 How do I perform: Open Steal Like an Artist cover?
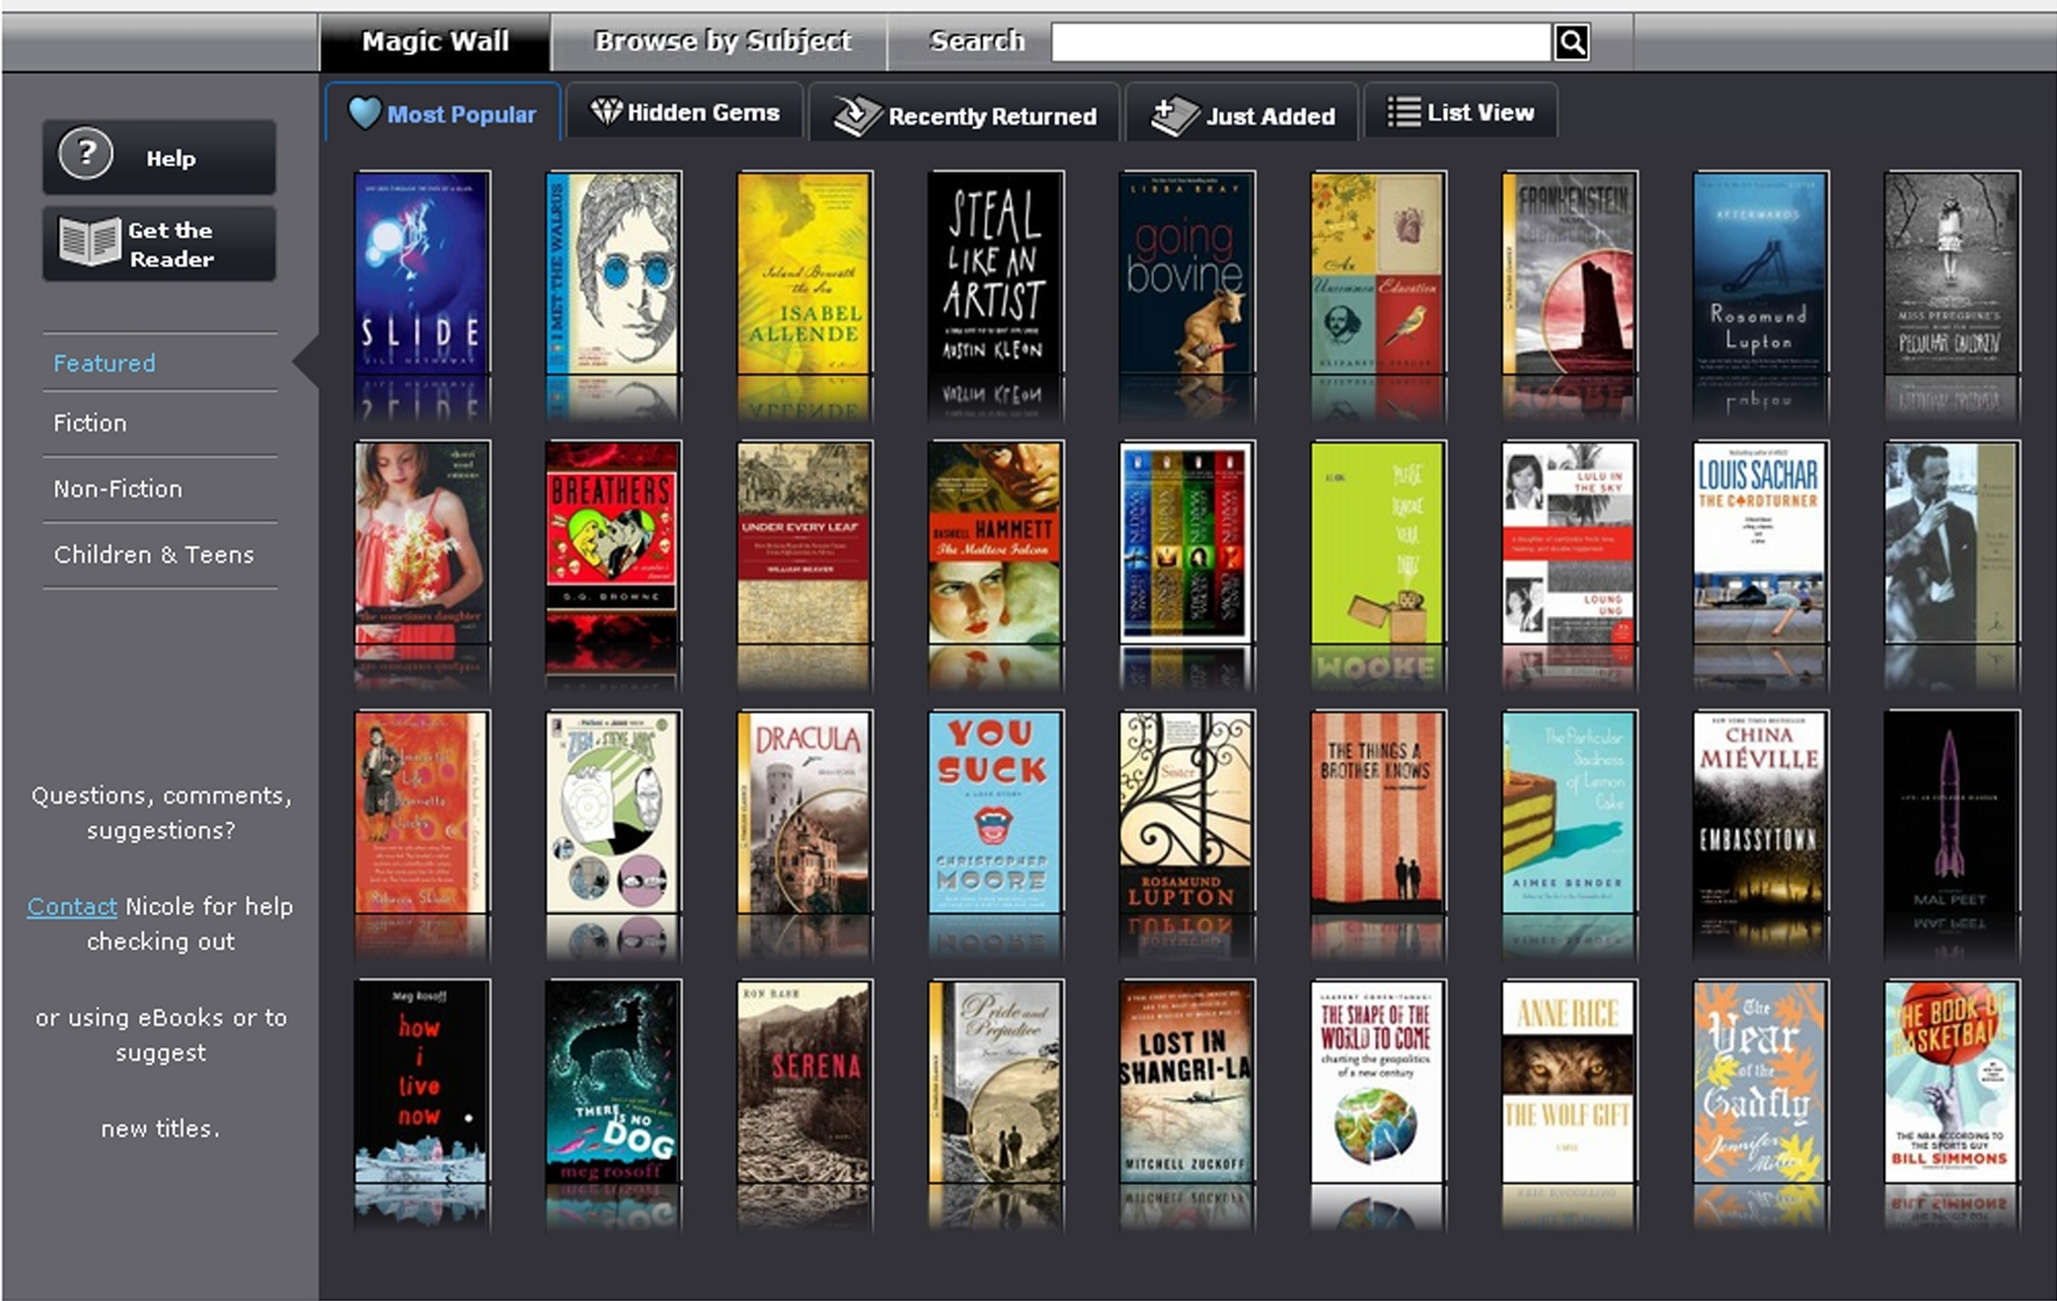tap(996, 273)
